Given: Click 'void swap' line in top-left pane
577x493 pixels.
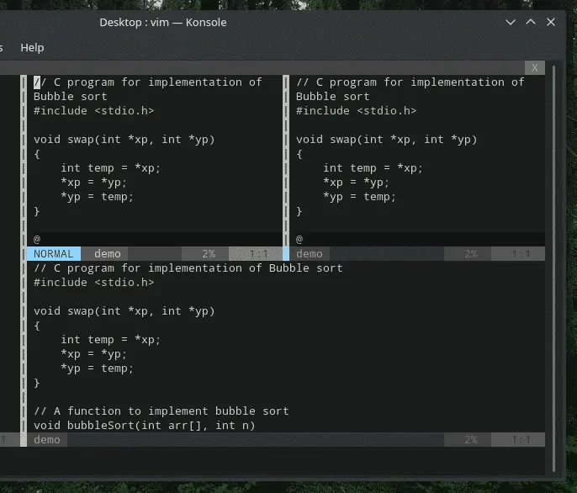Looking at the screenshot, I should pos(124,140).
